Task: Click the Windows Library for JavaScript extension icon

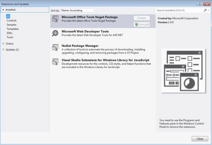Action: pyautogui.click(x=55, y=62)
